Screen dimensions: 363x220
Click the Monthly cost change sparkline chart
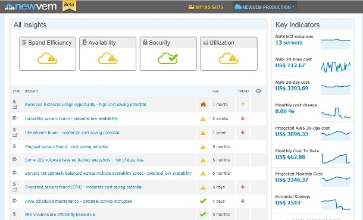pos(336,112)
